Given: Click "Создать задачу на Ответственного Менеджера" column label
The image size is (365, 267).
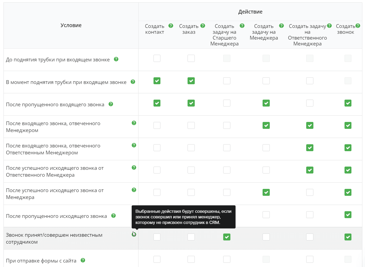Looking at the screenshot, I should coord(308,35).
